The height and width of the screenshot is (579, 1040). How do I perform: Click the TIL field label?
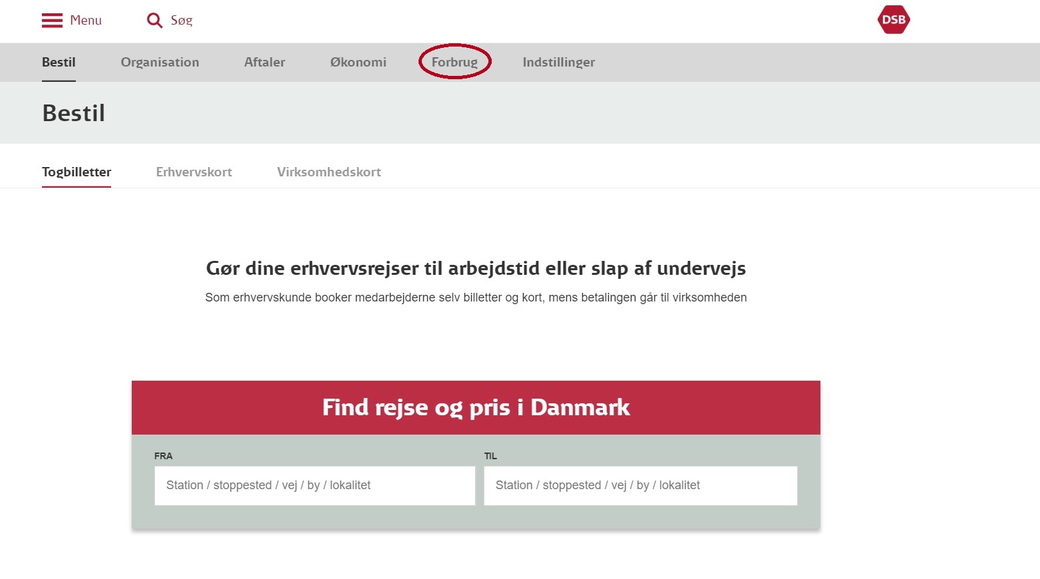[x=490, y=455]
